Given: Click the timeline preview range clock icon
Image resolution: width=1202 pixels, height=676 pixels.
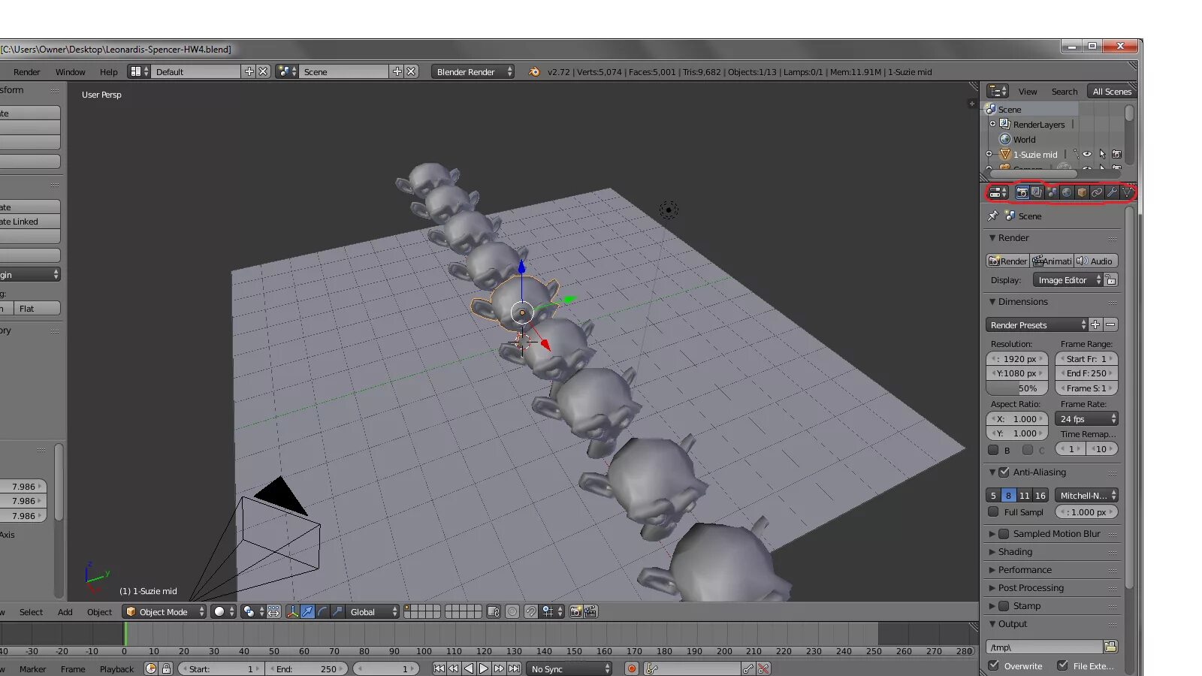Looking at the screenshot, I should [x=151, y=668].
